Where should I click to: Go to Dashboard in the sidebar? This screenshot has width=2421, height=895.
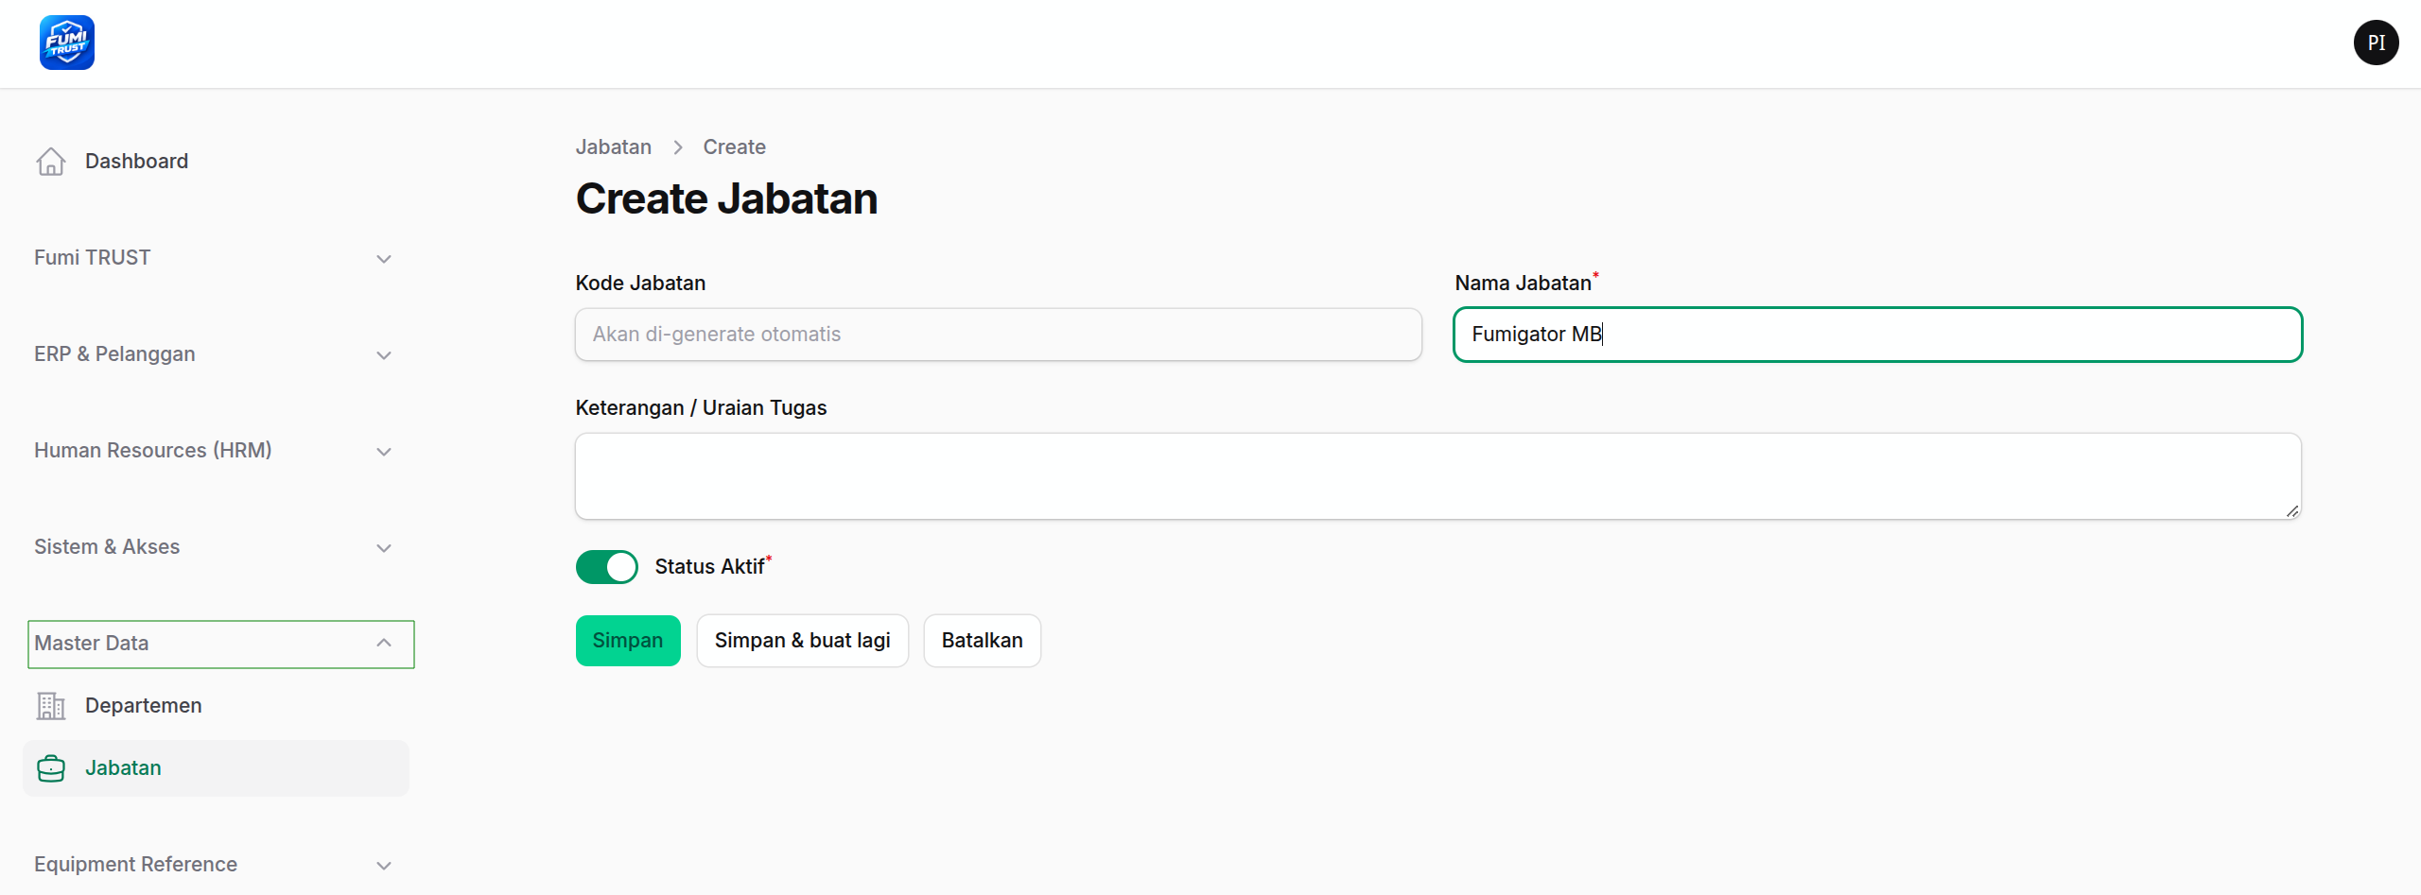point(216,162)
